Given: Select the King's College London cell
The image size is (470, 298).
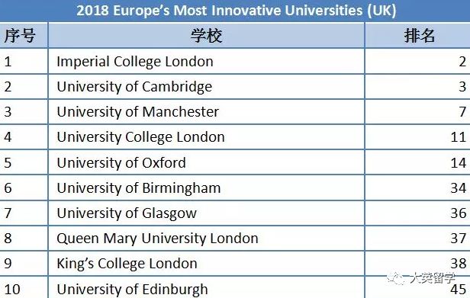Looking at the screenshot, I should point(206,263).
